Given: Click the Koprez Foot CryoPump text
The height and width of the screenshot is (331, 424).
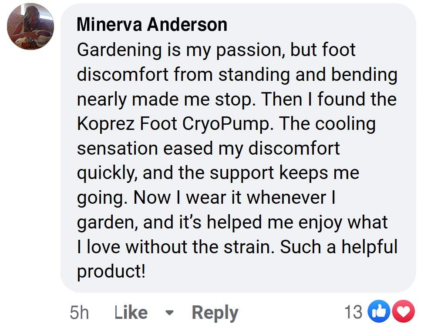Looking at the screenshot, I should point(173,124).
